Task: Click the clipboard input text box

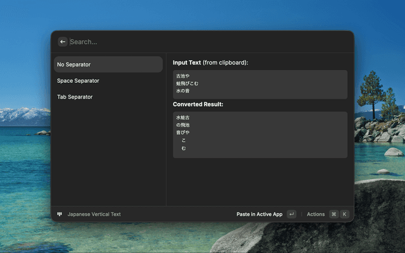Action: pos(260,84)
